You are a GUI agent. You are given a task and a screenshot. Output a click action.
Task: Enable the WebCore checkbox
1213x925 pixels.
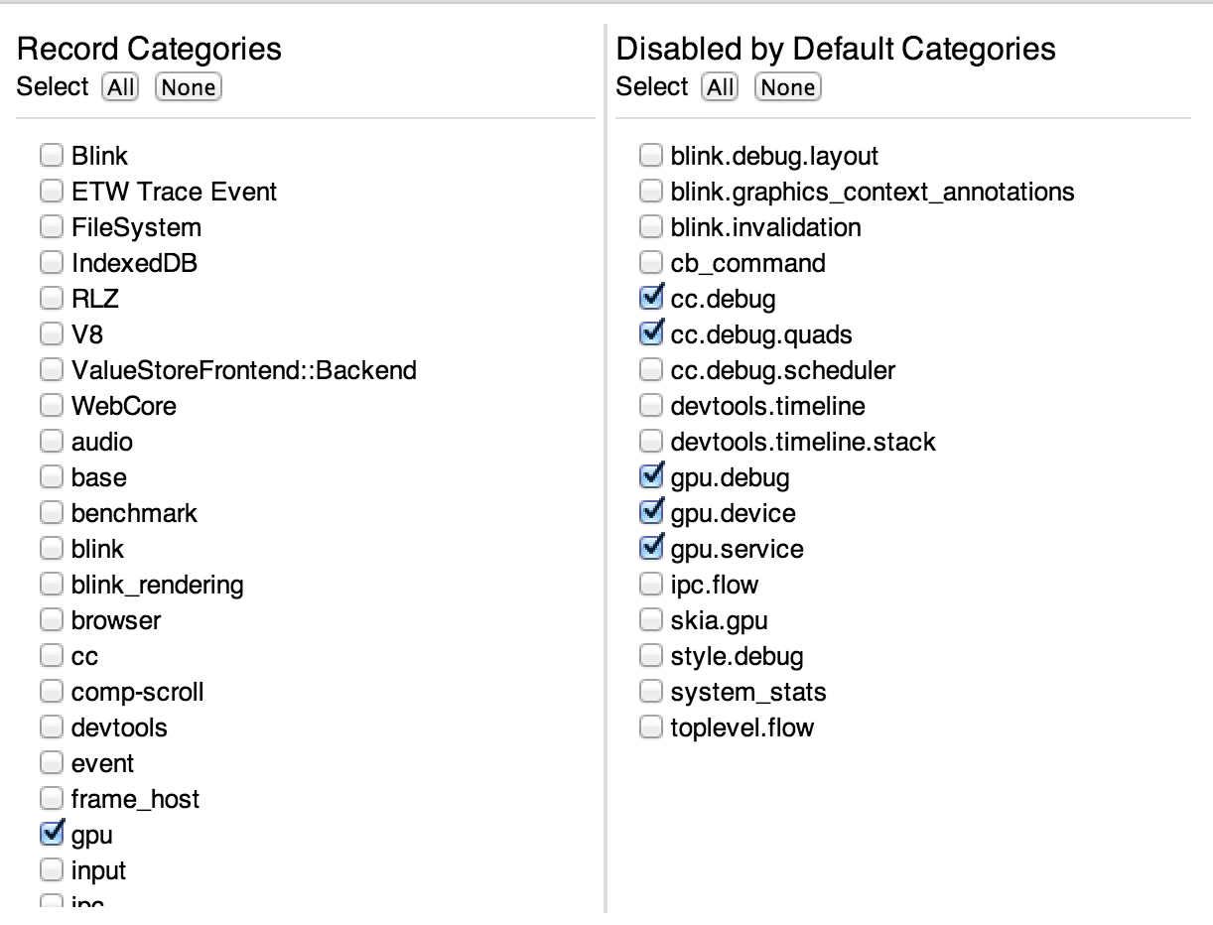coord(52,406)
